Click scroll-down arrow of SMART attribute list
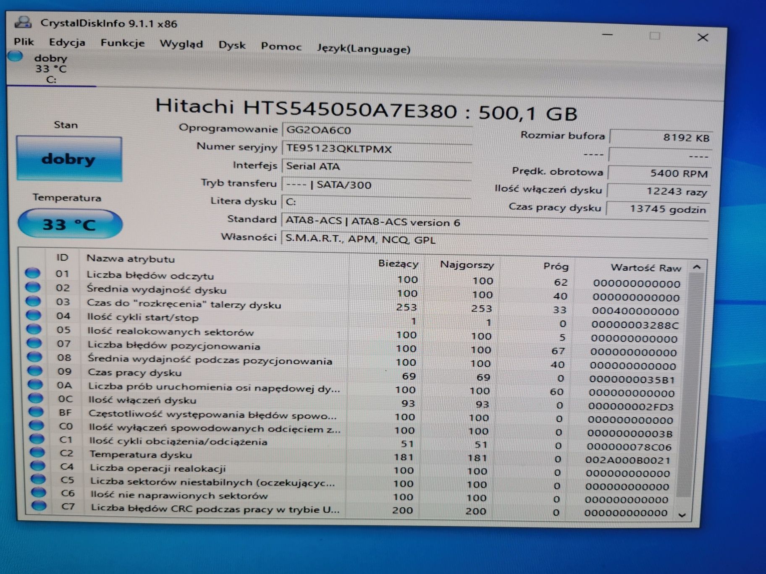Screen dimensions: 766x574 (x=682, y=515)
